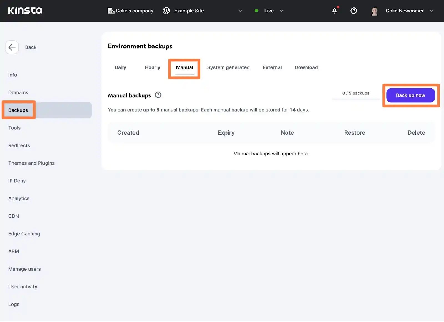The image size is (444, 322).
Task: Click Colin's company link
Action: pos(134,11)
